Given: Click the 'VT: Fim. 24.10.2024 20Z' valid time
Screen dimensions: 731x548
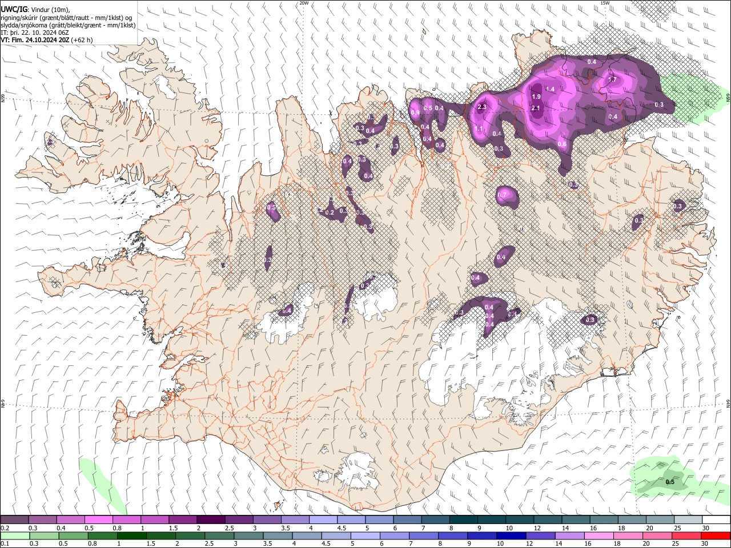Looking at the screenshot, I should 35,40.
